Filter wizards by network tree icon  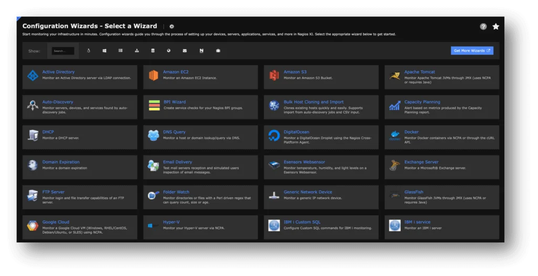(x=137, y=51)
